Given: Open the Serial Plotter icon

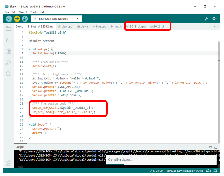Looking at the screenshot, I should [x=206, y=19].
